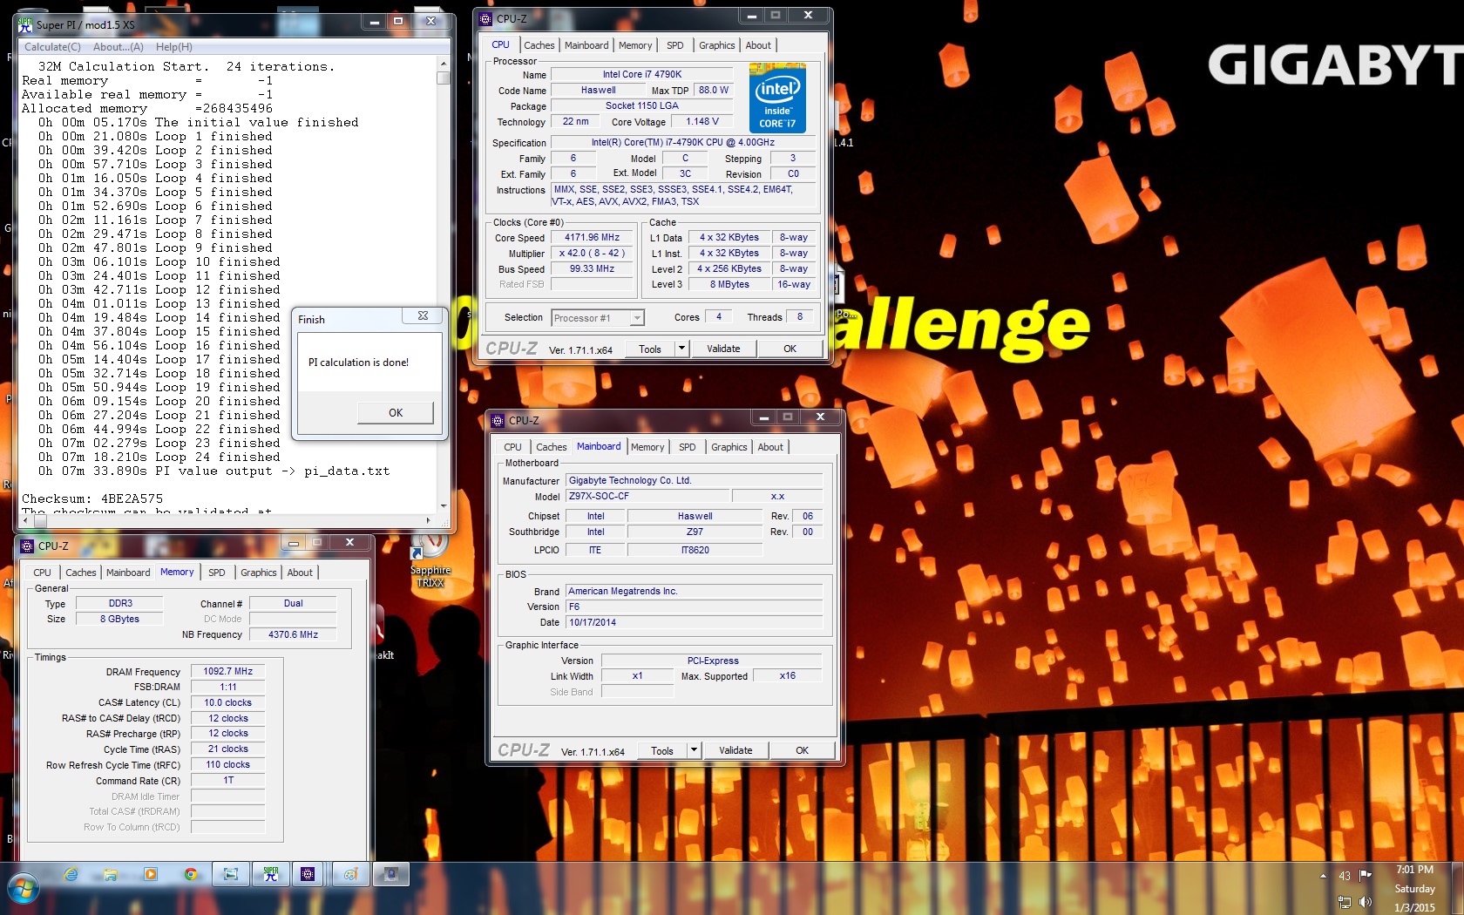Viewport: 1464px width, 915px height.
Task: Open Action Center flag tray icon
Action: 1366,875
